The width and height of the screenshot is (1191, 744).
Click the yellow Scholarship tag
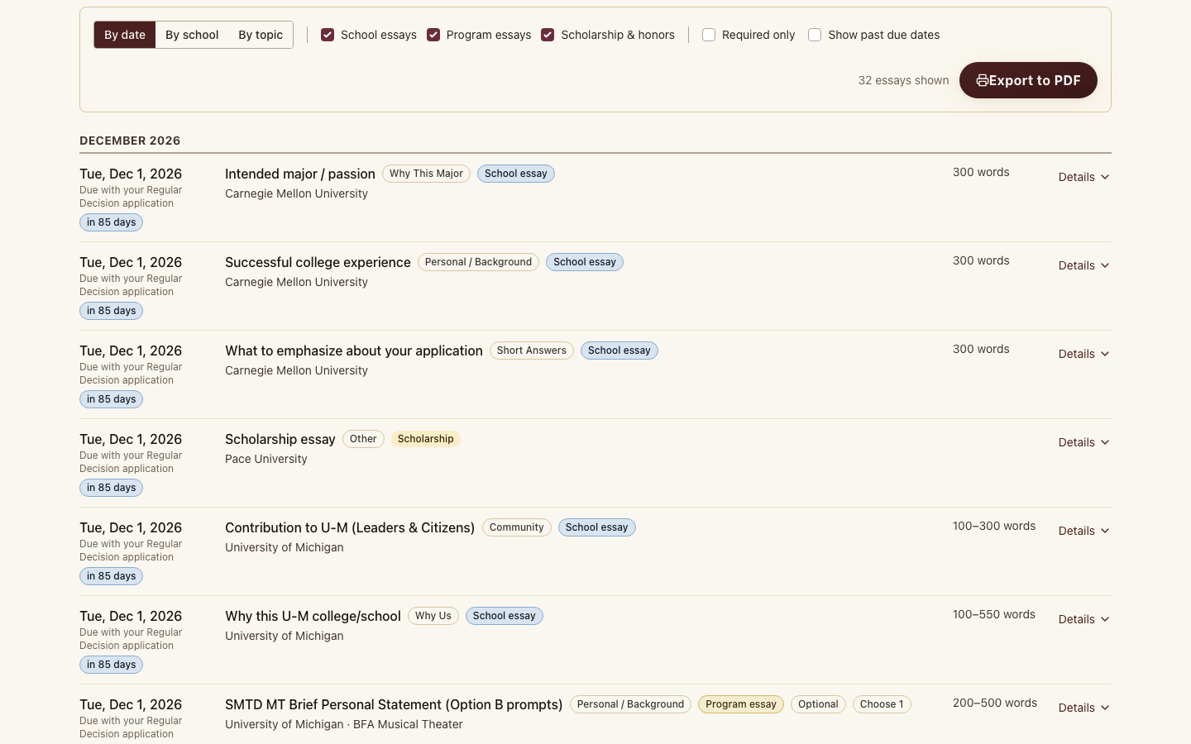(x=426, y=439)
